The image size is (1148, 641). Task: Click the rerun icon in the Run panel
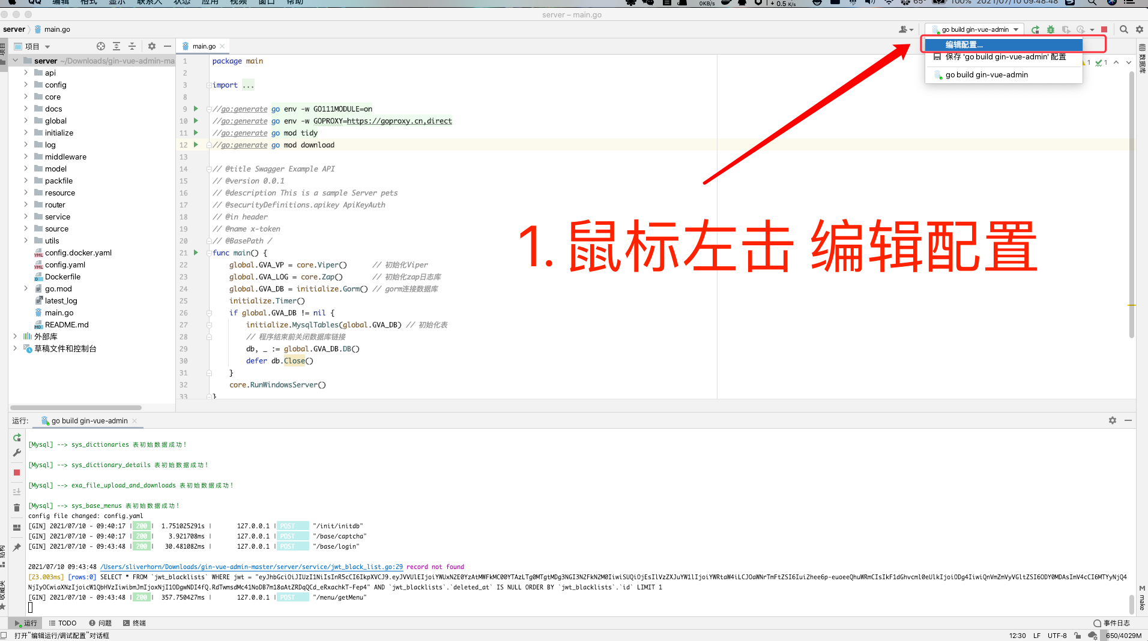pyautogui.click(x=17, y=438)
